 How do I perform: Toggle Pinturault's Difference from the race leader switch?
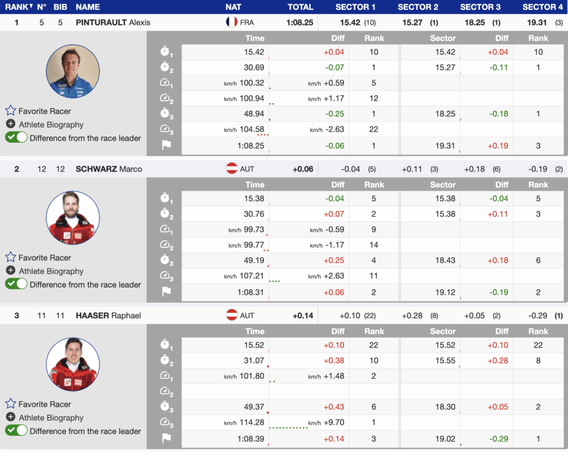point(16,138)
